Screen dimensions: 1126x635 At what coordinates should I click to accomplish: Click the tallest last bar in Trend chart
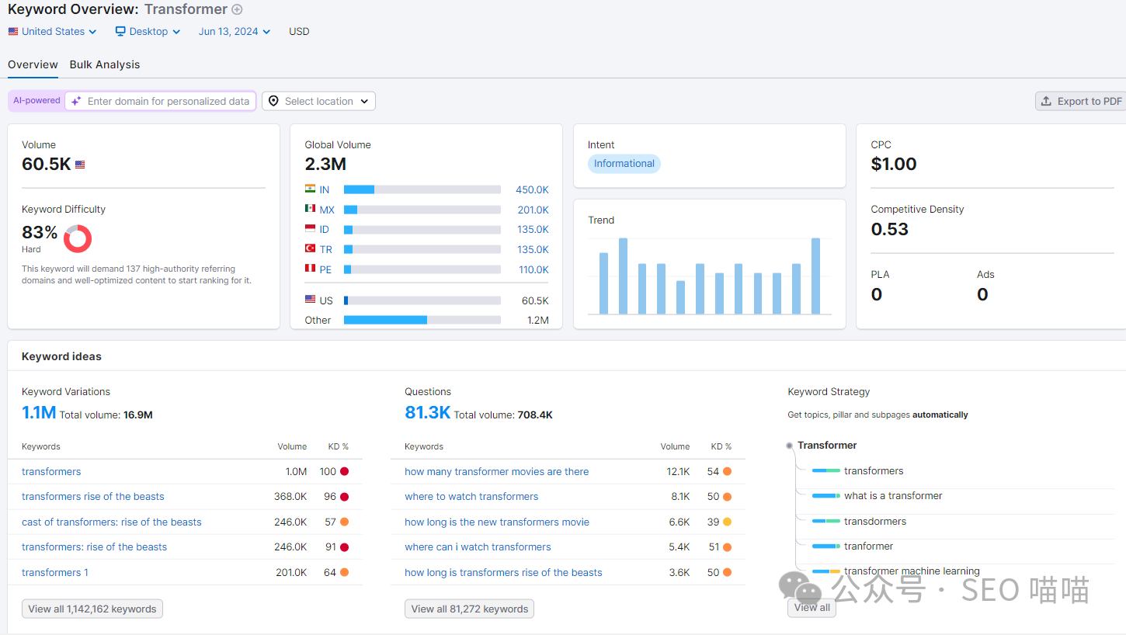click(815, 276)
